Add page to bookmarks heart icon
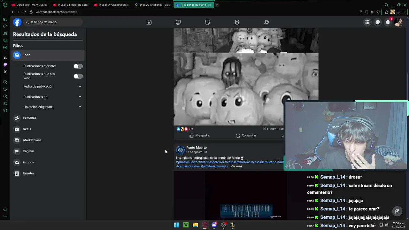 (x=378, y=12)
